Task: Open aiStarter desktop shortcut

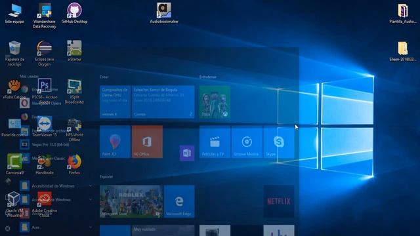Action: [74, 51]
